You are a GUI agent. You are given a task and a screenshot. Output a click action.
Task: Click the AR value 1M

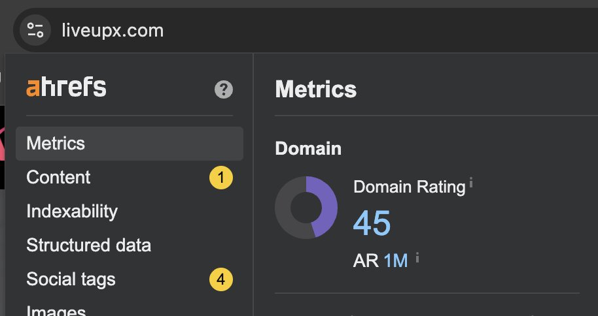tap(395, 261)
